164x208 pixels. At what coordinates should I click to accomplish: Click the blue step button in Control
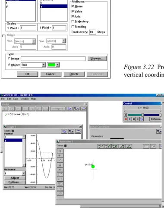[130, 119]
